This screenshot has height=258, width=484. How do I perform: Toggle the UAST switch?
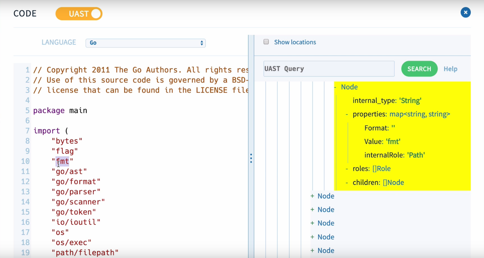point(79,14)
